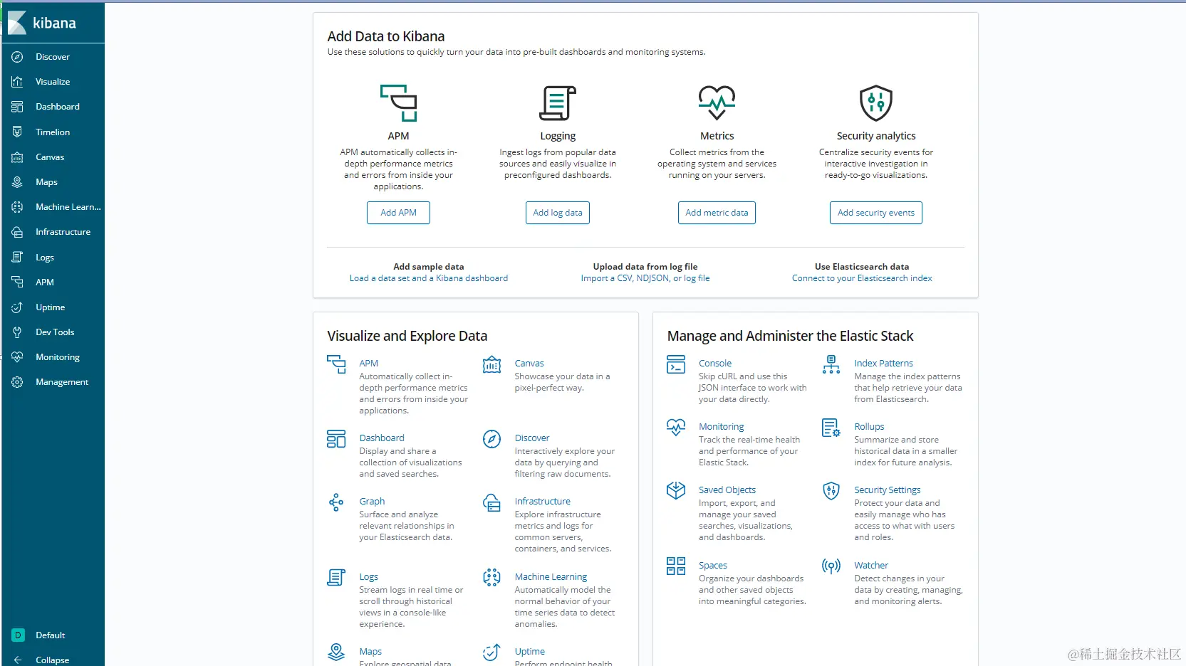Viewport: 1186px width, 666px height.
Task: Open APM via its sidebar icon
Action: point(17,282)
